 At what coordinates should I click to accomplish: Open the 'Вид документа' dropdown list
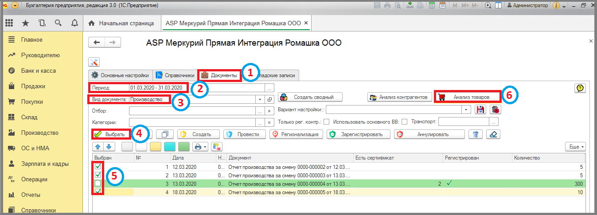tap(260, 99)
